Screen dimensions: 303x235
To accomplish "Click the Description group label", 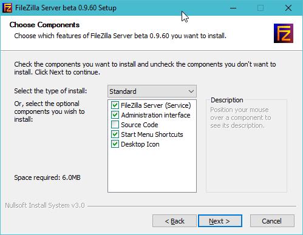I will (227, 100).
